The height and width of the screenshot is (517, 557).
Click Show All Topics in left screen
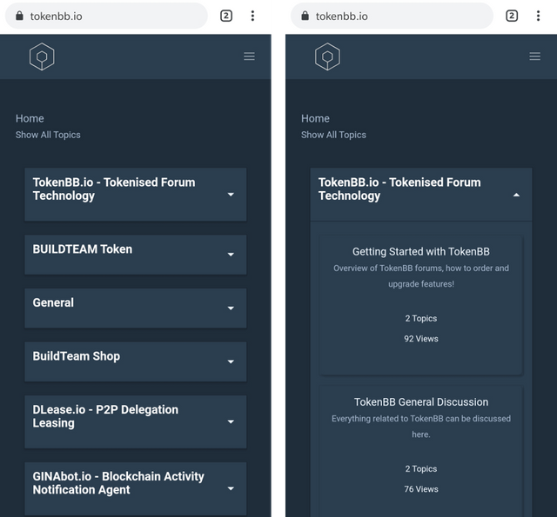pyautogui.click(x=48, y=135)
